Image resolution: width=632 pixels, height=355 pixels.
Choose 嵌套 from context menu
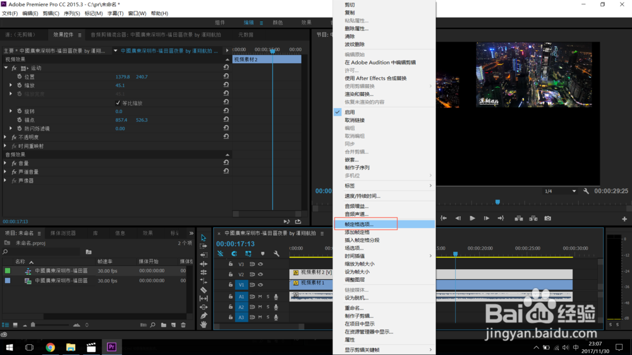pyautogui.click(x=384, y=160)
